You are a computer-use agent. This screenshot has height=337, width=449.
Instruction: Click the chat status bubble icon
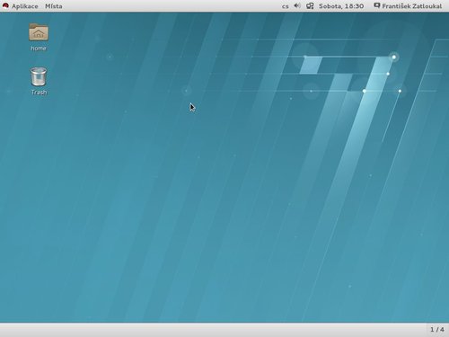[377, 5]
